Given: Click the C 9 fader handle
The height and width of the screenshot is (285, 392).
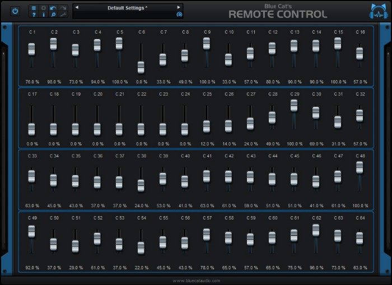Looking at the screenshot, I should click(207, 44).
